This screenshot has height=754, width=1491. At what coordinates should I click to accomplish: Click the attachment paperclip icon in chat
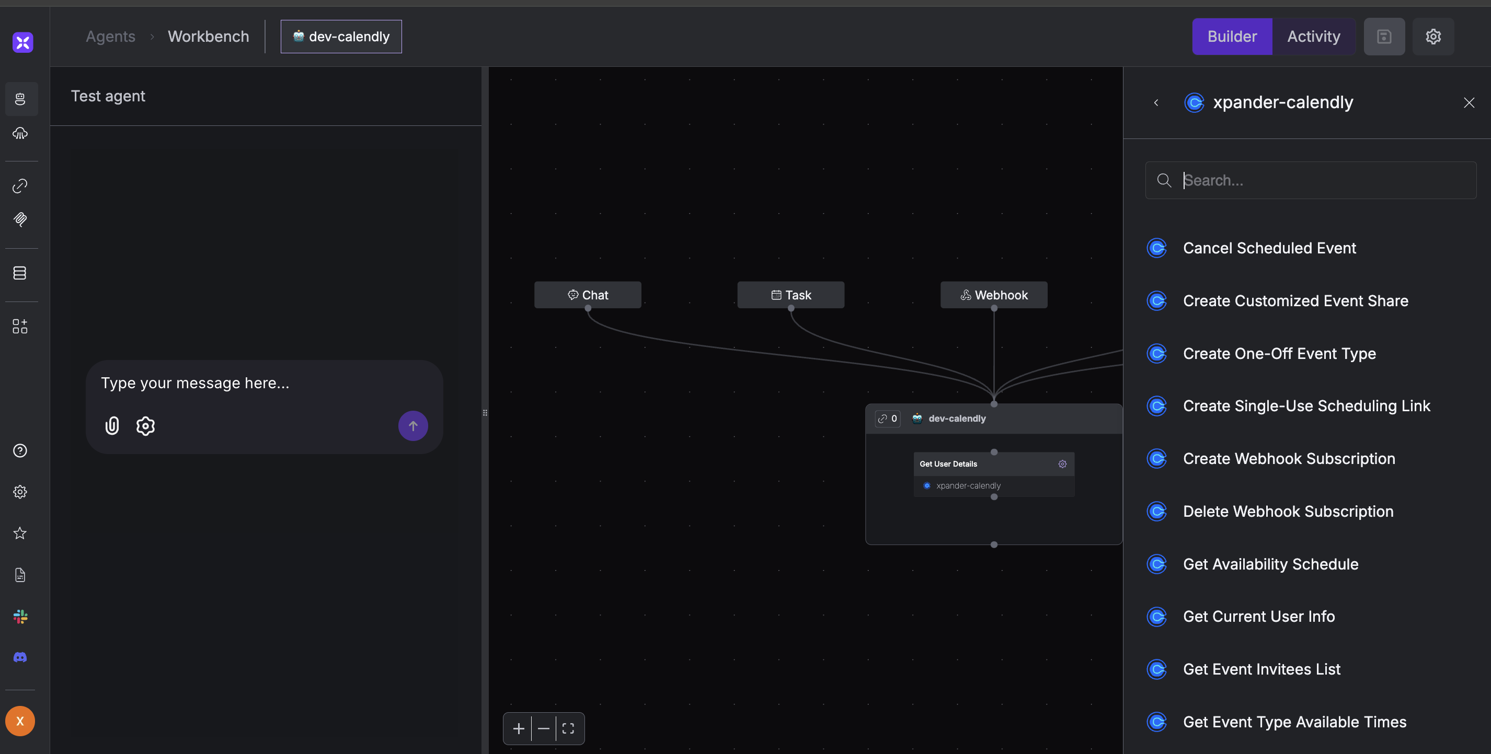(x=112, y=426)
